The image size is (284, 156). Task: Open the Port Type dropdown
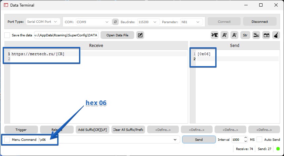(42, 22)
